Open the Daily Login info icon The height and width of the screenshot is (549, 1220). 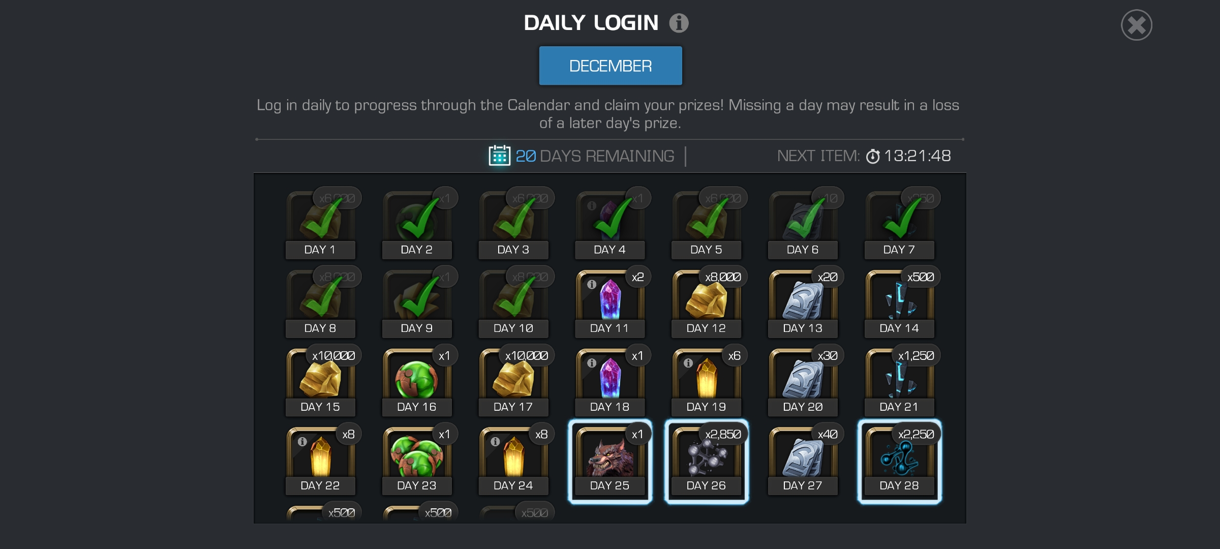point(679,23)
